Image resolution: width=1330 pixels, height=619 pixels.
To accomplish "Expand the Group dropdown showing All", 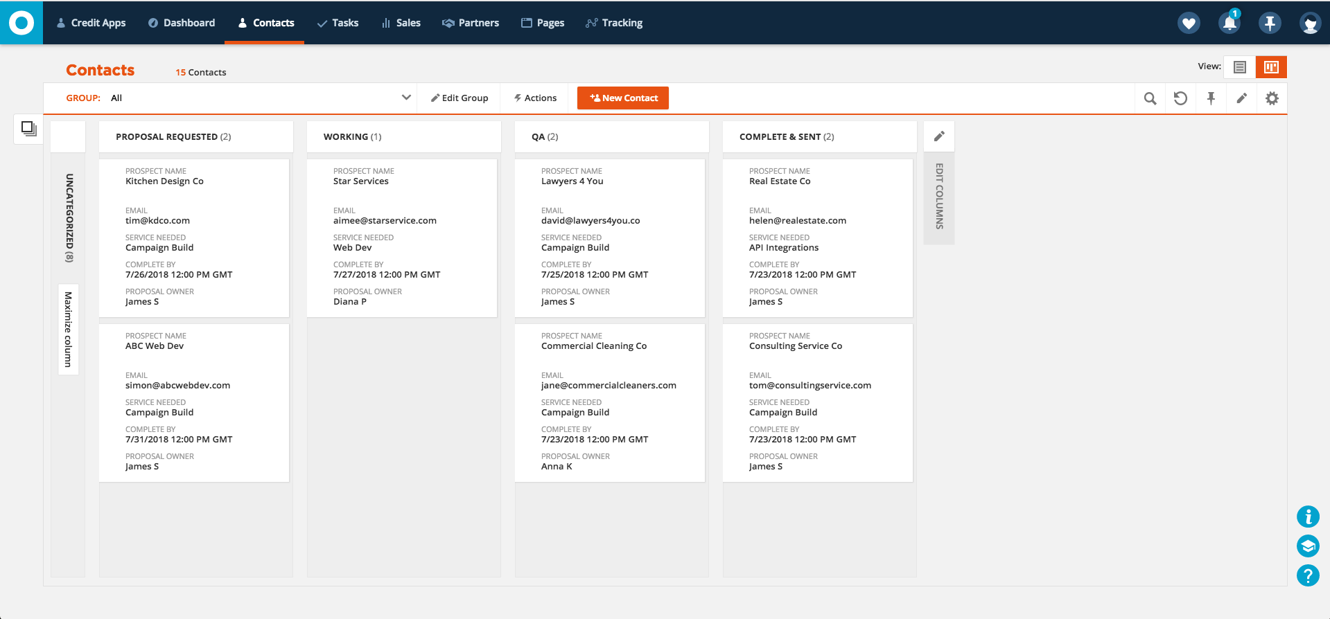I will [406, 98].
